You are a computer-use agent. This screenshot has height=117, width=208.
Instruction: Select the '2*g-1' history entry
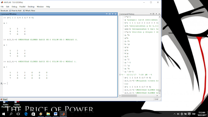pos(128,17)
